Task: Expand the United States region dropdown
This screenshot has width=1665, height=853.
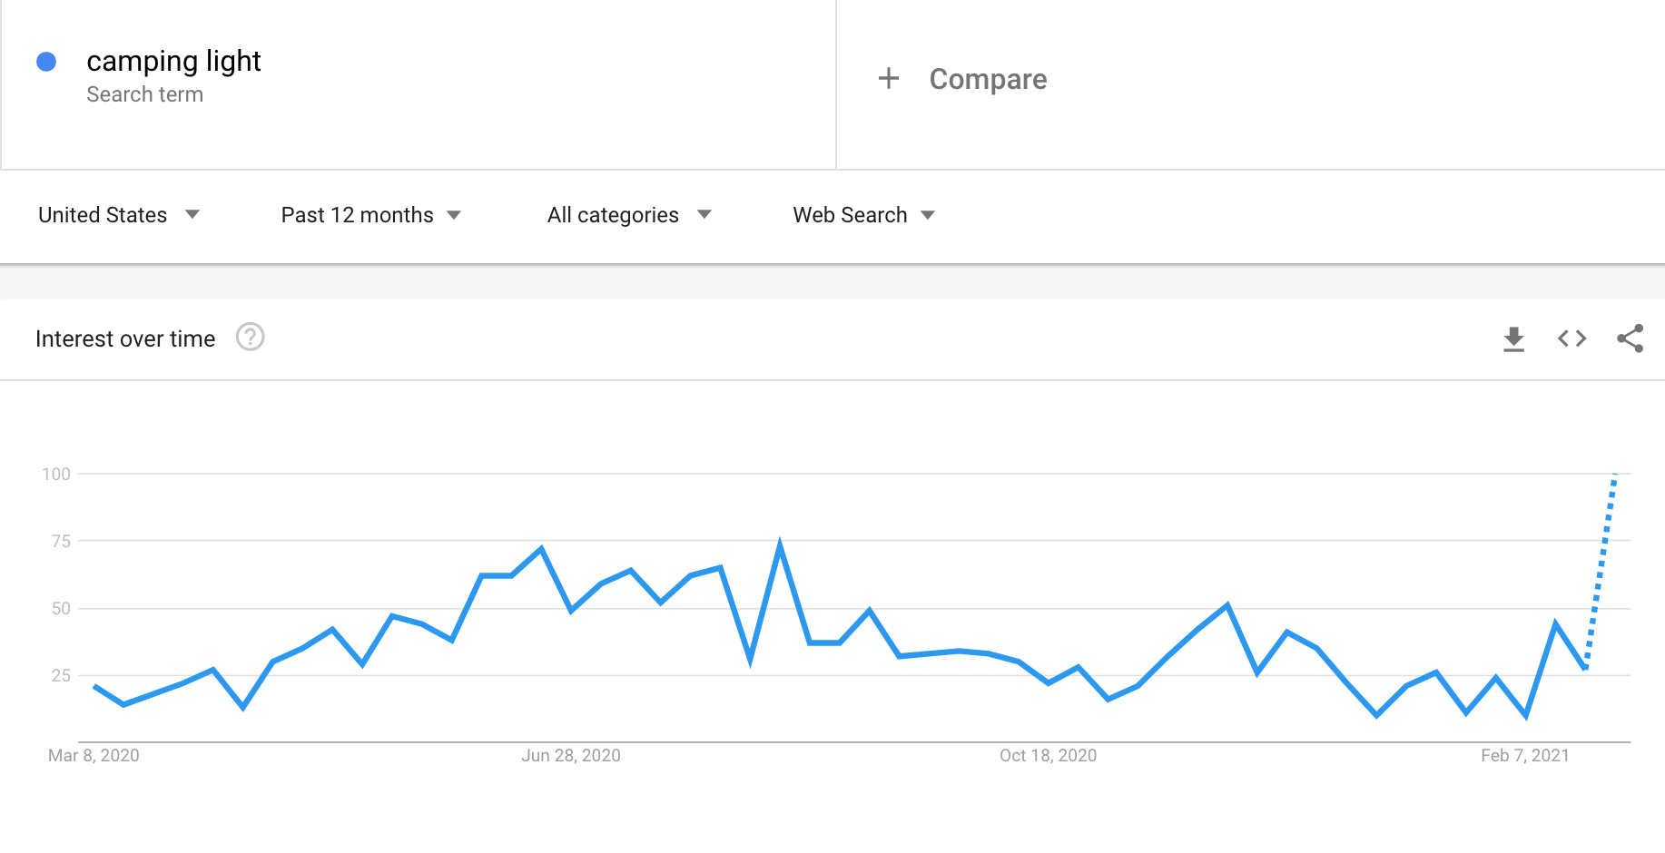Action: tap(118, 215)
